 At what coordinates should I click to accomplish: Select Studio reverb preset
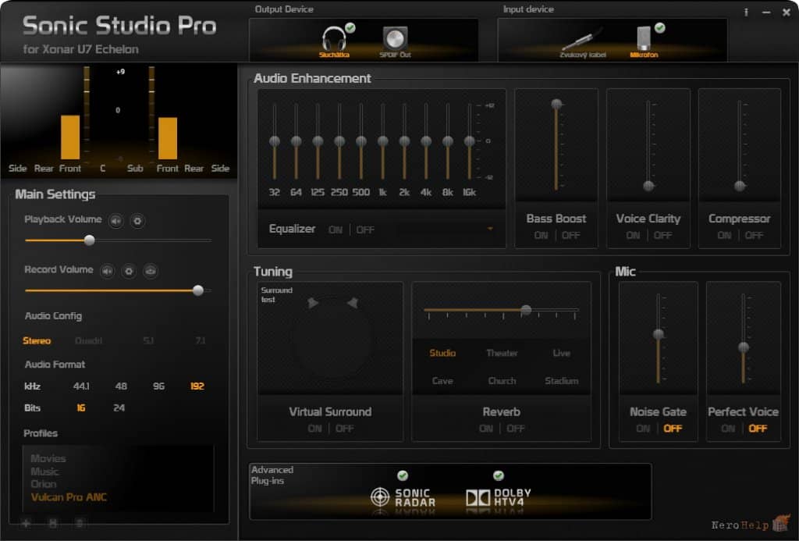tap(442, 353)
